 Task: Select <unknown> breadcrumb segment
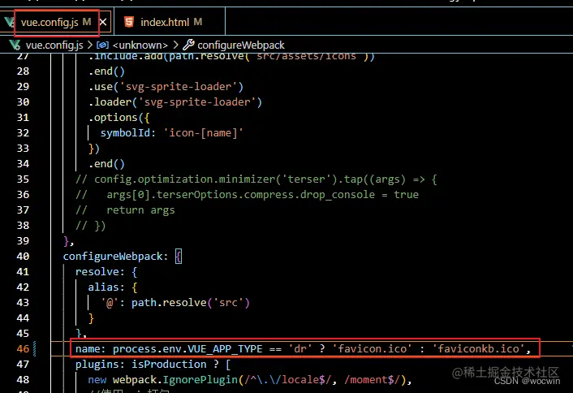point(140,45)
